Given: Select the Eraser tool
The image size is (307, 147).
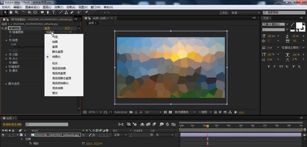Looking at the screenshot, I should click(x=72, y=13).
